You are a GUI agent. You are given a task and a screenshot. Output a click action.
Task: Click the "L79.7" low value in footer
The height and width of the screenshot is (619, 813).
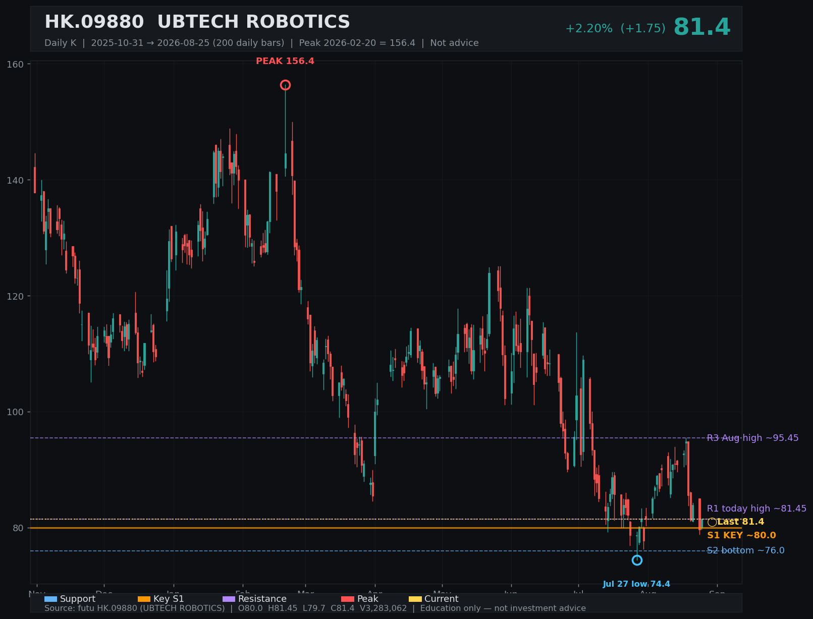tap(314, 608)
